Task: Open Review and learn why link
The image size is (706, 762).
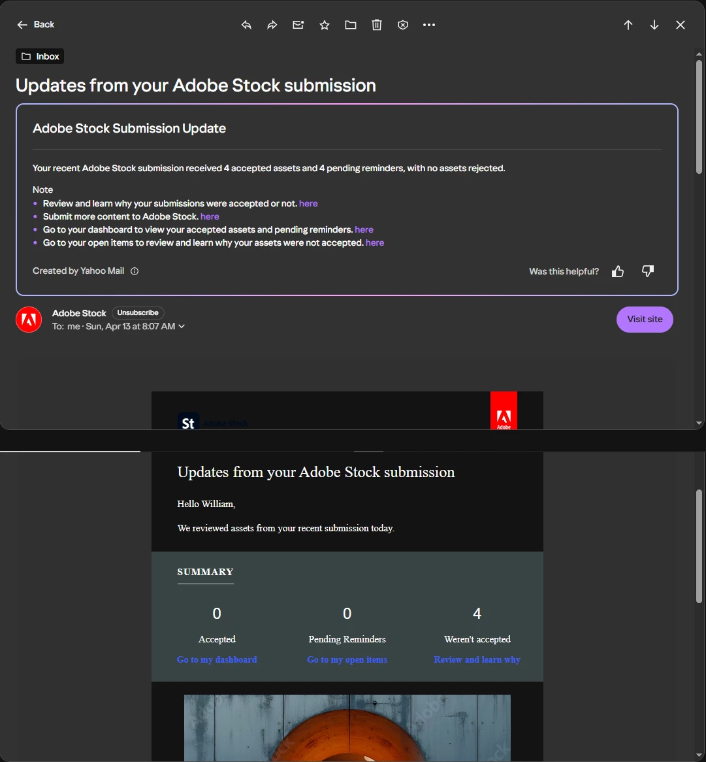Action: (477, 659)
